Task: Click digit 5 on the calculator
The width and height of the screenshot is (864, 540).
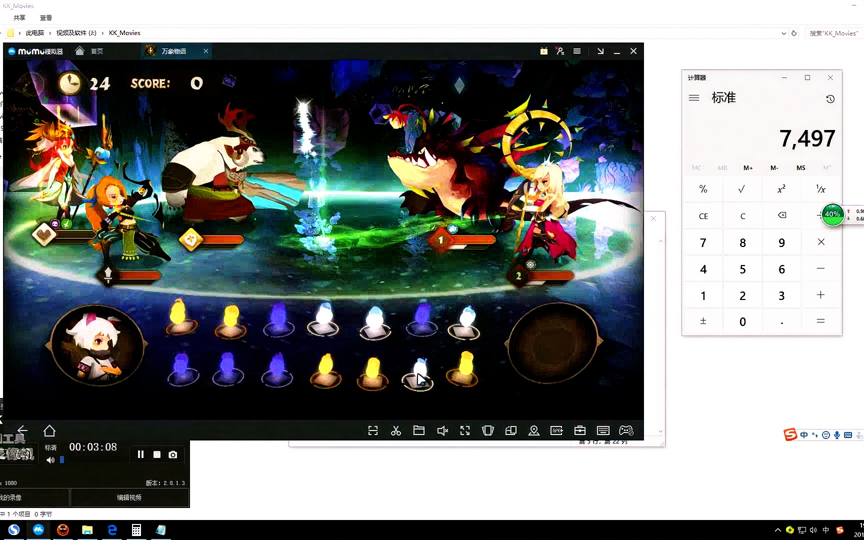Action: [x=742, y=269]
